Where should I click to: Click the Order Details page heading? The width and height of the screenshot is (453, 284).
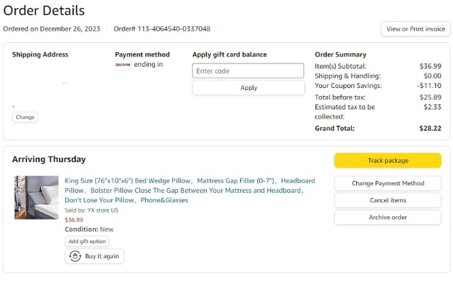(x=44, y=11)
